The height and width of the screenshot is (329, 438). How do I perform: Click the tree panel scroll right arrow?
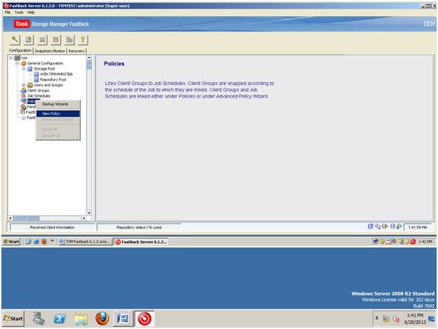click(84, 218)
